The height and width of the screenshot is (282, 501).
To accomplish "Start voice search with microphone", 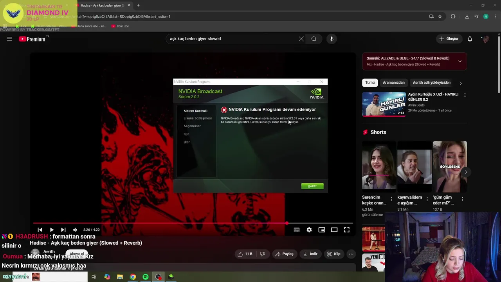I will pyautogui.click(x=332, y=39).
